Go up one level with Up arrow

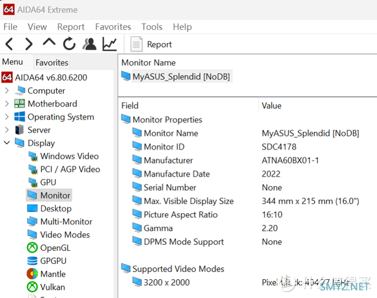pyautogui.click(x=49, y=42)
